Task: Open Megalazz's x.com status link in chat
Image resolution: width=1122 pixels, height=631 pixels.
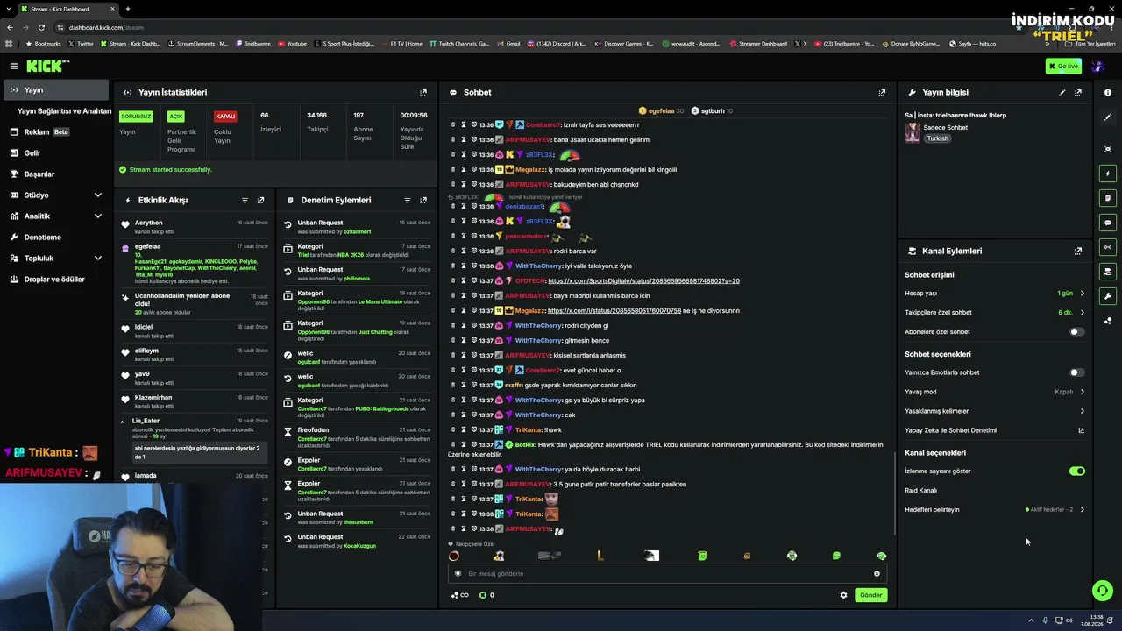Action: click(614, 311)
